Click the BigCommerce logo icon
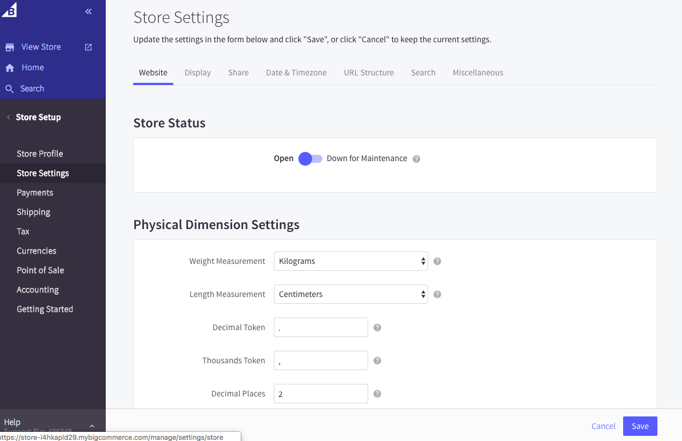The width and height of the screenshot is (682, 441). pos(10,10)
